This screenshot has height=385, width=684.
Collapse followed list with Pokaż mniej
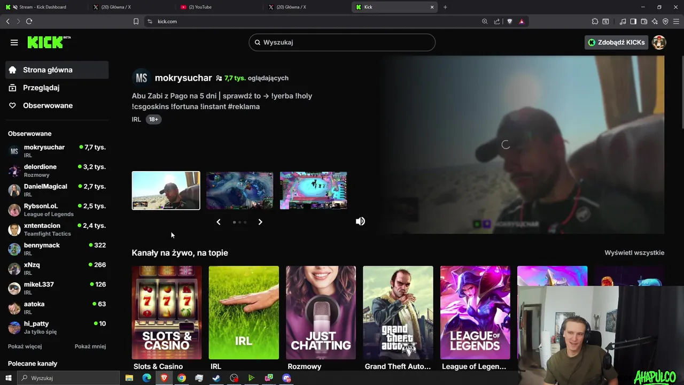coord(90,346)
